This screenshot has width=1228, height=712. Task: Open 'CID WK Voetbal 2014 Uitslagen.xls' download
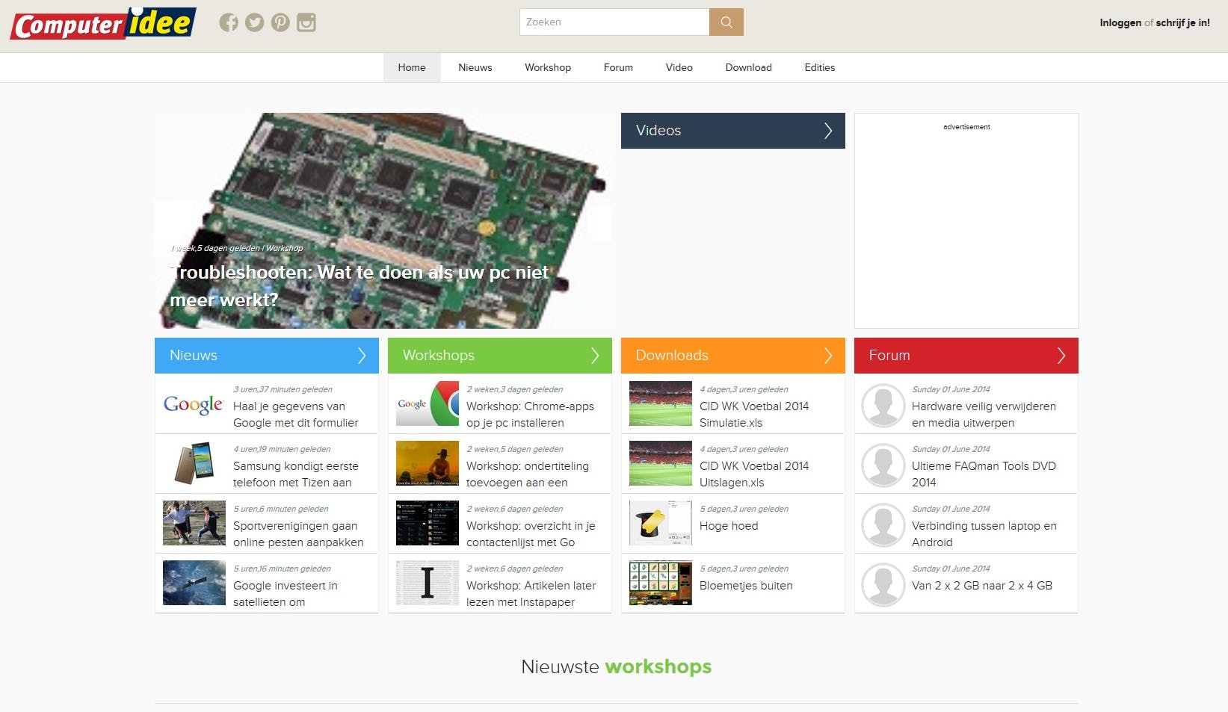pos(754,474)
